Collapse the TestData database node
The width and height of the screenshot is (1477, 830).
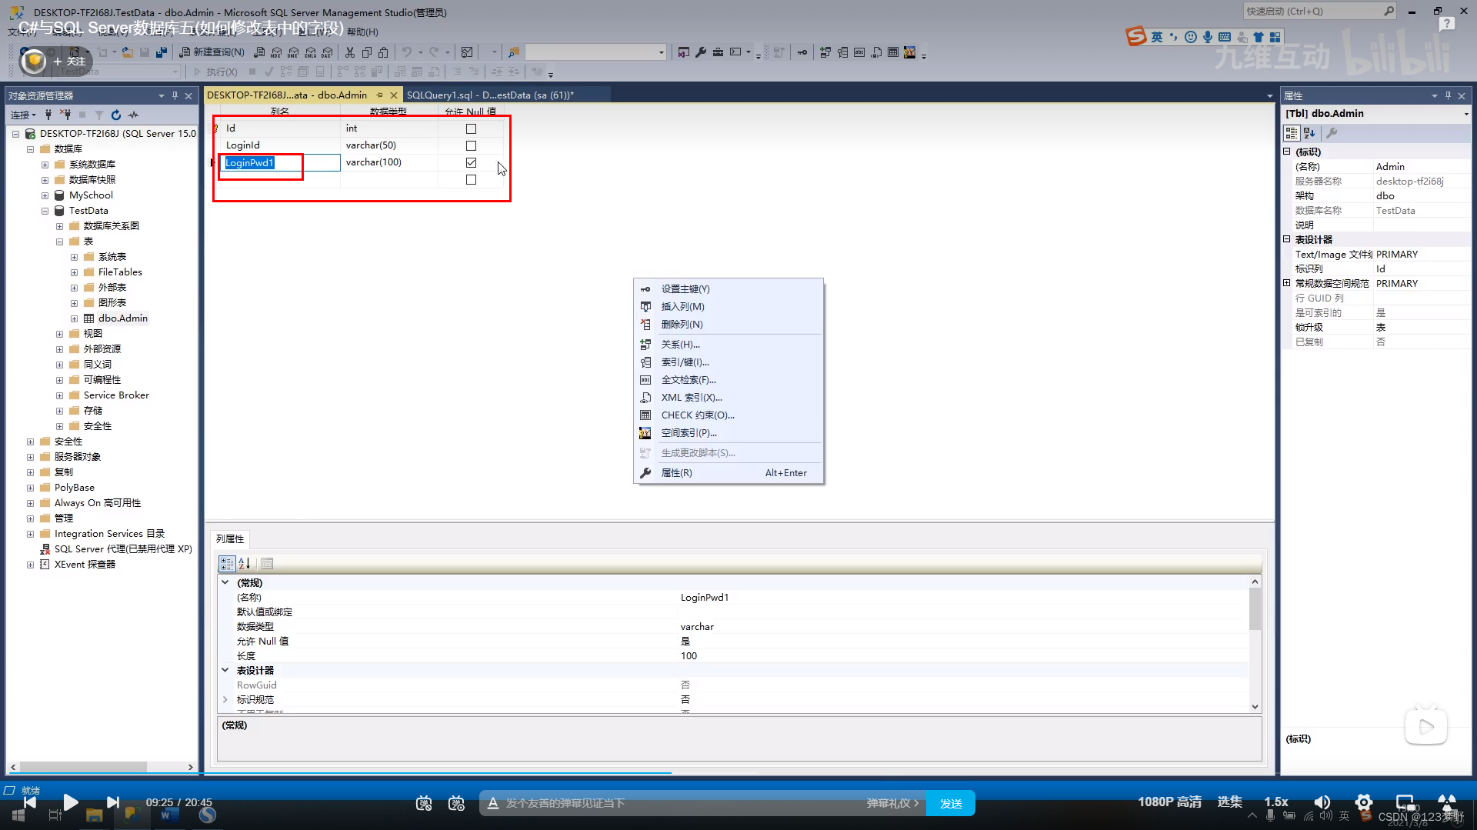45,211
